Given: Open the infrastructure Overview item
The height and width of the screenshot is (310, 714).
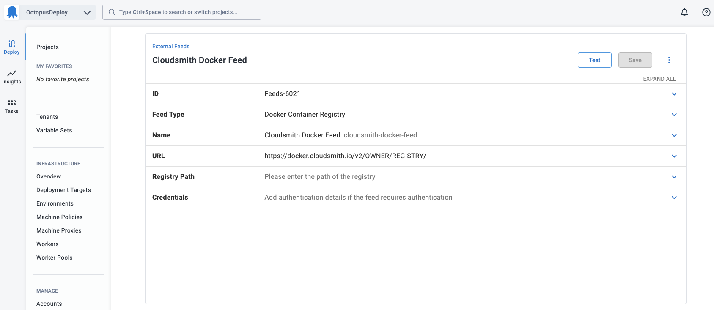Looking at the screenshot, I should [x=49, y=176].
